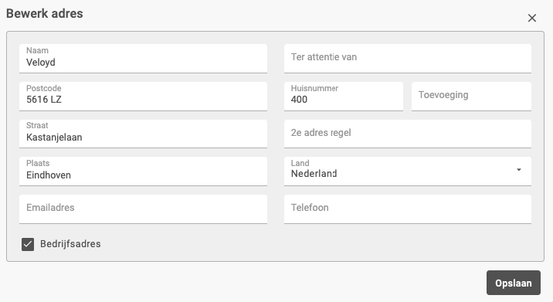553x302 pixels.
Task: Select the Telefoon input field
Action: click(x=408, y=209)
